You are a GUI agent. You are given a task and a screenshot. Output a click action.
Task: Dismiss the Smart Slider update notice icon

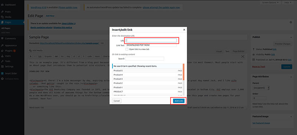pyautogui.click(x=291, y=22)
